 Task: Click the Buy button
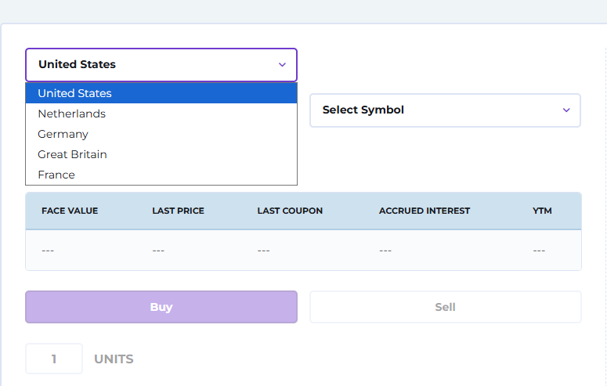[161, 307]
